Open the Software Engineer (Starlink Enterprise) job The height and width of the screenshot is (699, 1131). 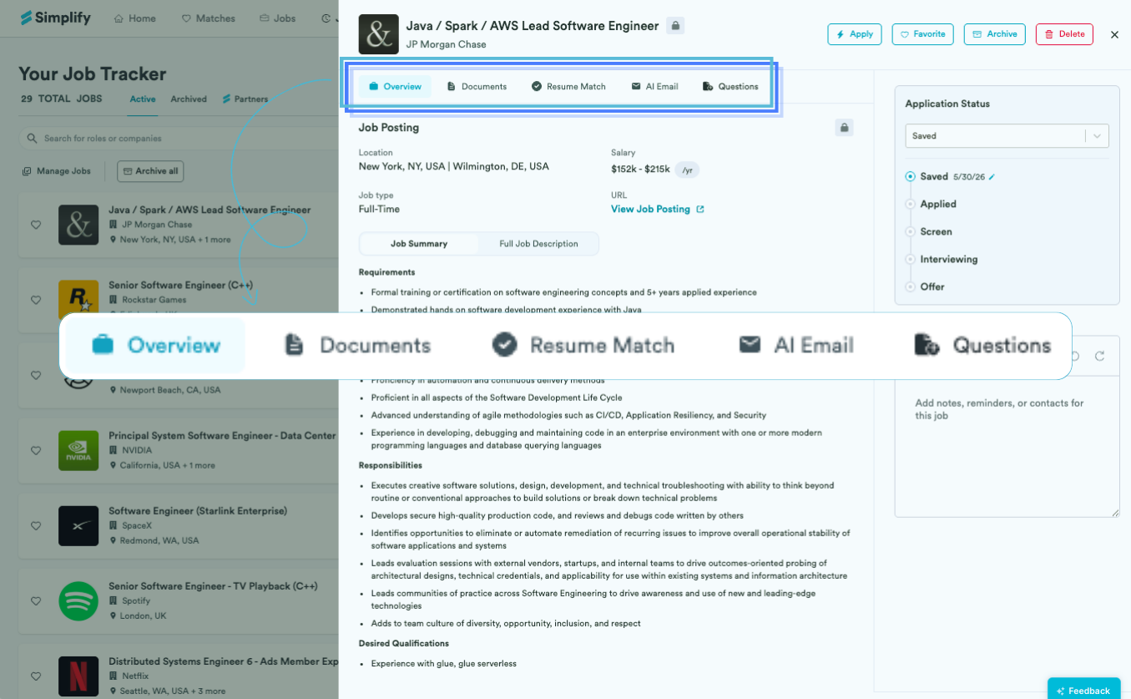pyautogui.click(x=198, y=511)
